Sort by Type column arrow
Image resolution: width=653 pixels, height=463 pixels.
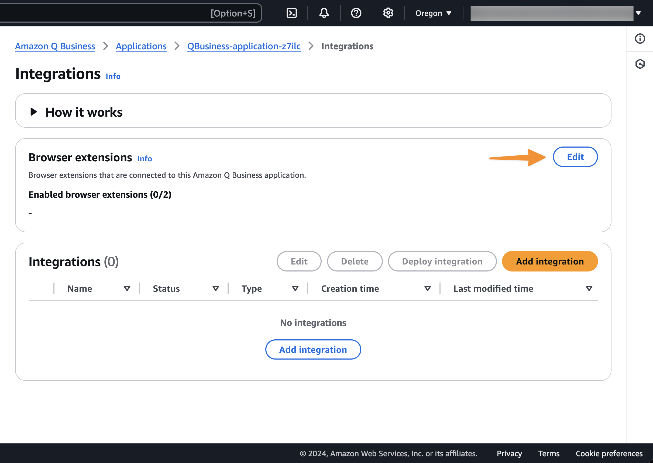295,288
